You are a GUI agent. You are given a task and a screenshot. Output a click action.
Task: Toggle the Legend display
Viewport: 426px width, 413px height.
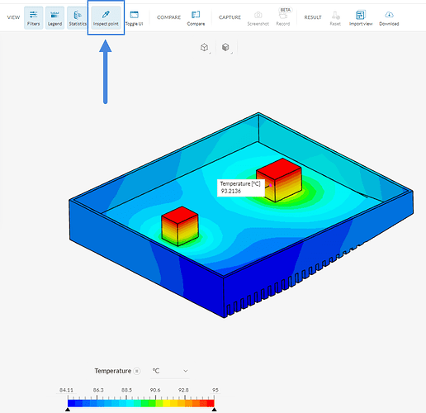coord(54,18)
